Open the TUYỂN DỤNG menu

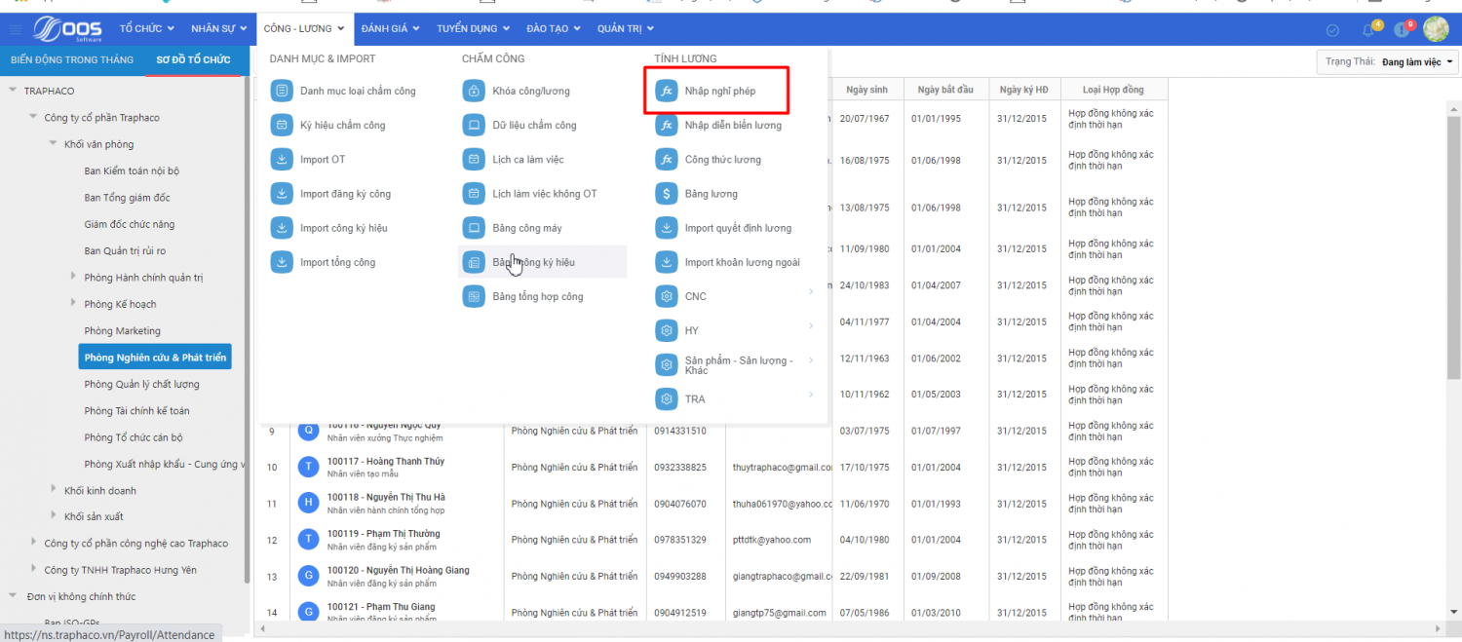[x=472, y=28]
